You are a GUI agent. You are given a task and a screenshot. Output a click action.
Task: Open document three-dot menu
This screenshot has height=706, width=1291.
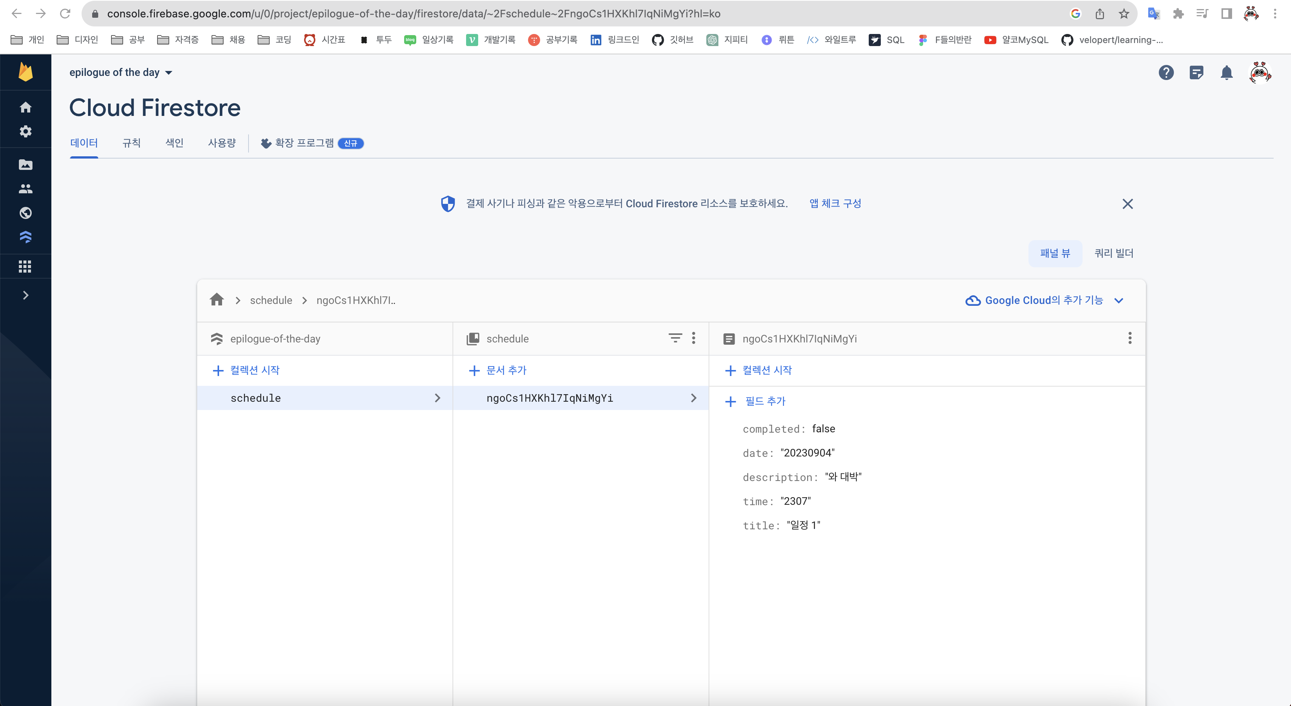coord(1130,338)
